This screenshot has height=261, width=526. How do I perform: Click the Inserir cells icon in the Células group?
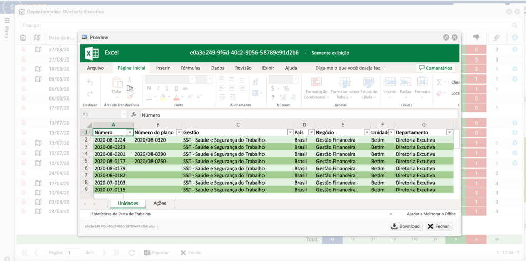point(390,82)
